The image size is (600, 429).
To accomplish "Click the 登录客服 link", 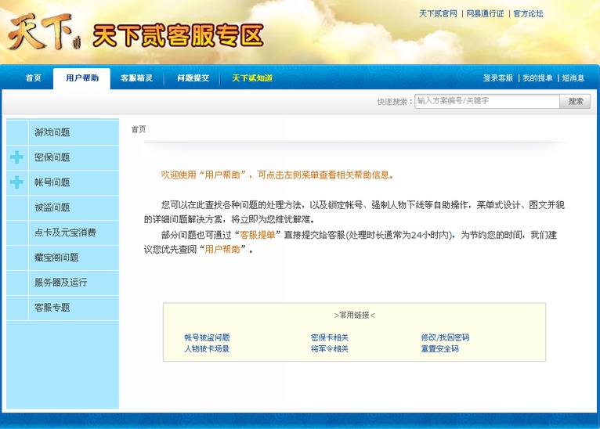I will pos(497,78).
